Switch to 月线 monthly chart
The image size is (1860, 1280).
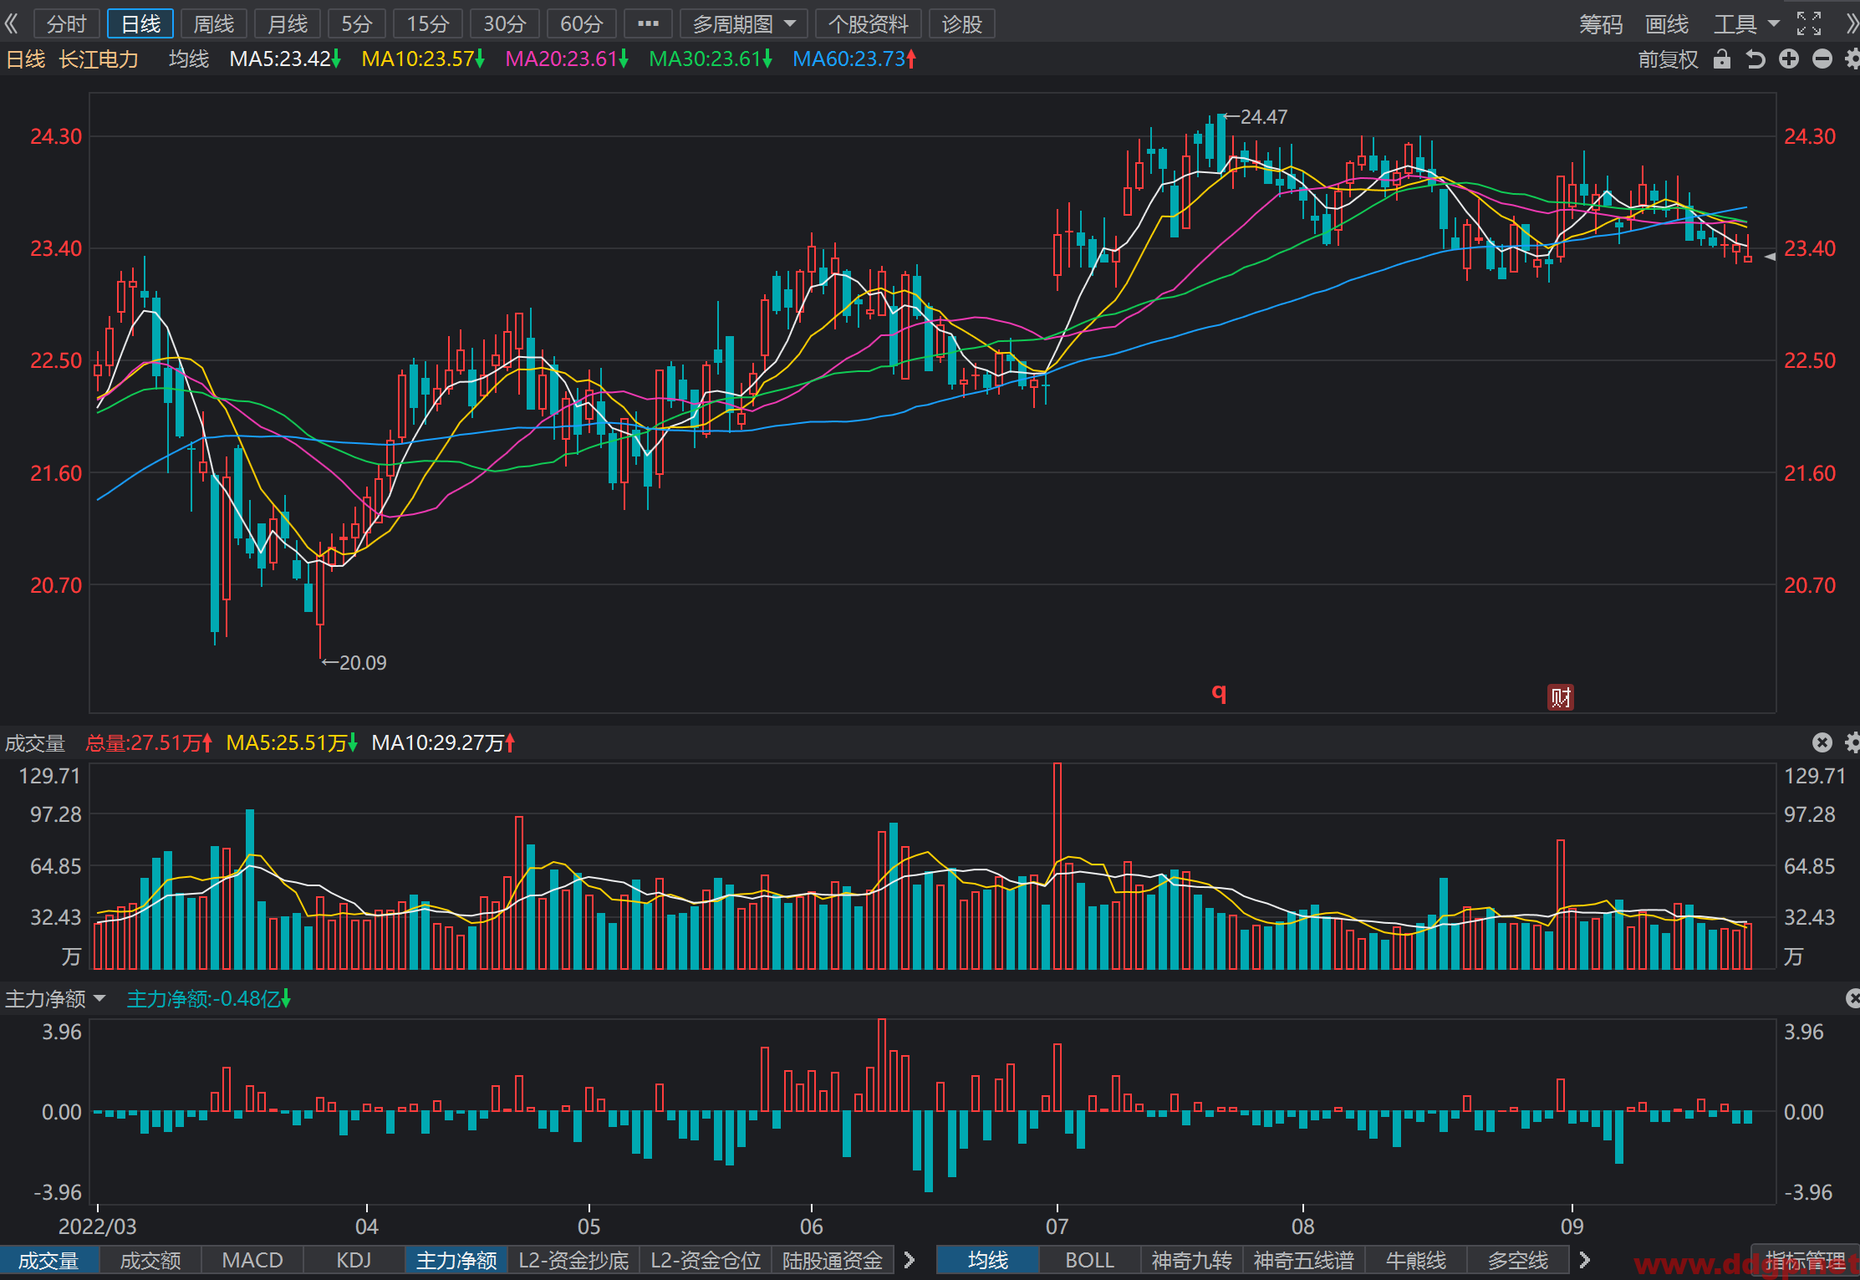tap(288, 23)
